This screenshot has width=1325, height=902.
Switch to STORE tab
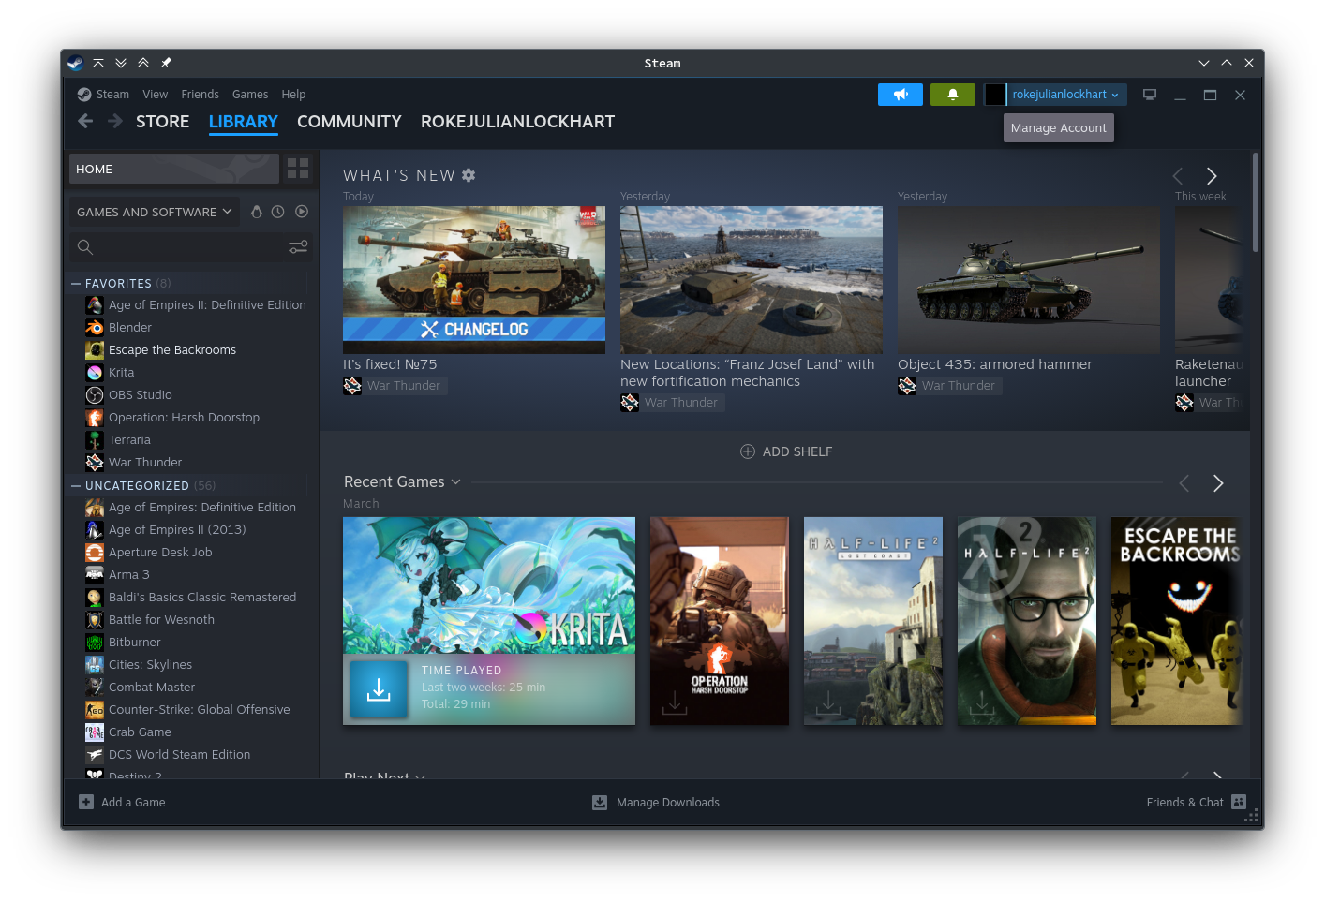click(x=162, y=122)
